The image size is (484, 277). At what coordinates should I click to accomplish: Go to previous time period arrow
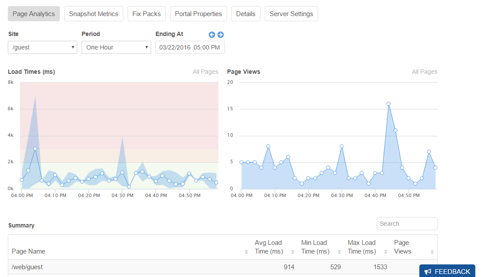pos(212,35)
